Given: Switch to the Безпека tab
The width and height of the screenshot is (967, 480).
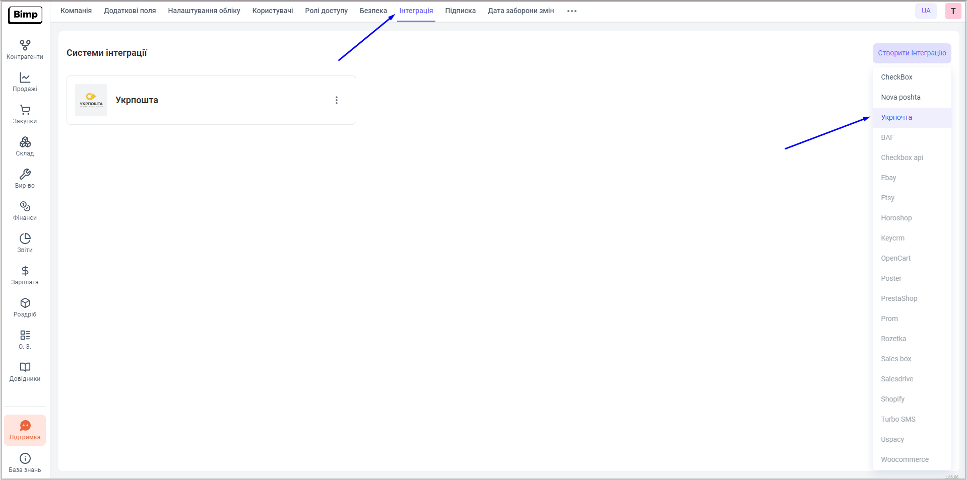Looking at the screenshot, I should pyautogui.click(x=373, y=11).
